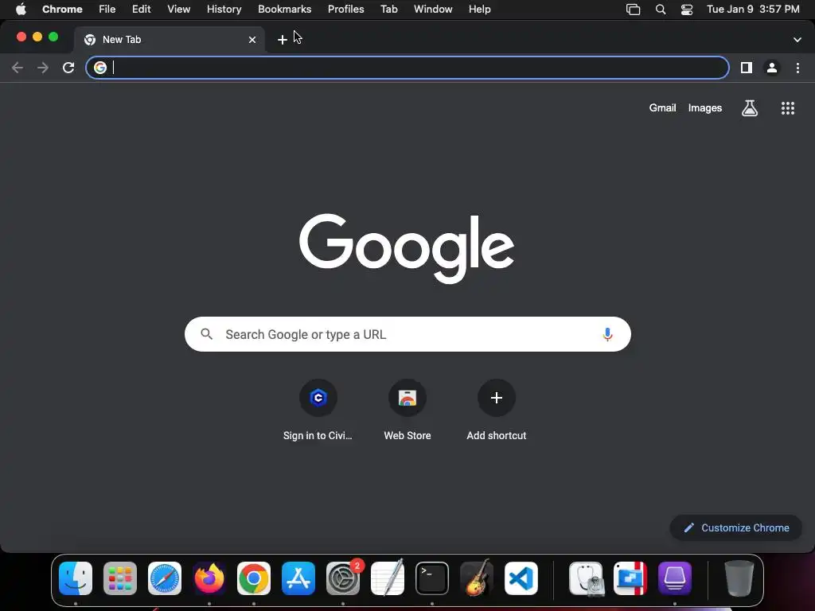Open Finder from the dock
Viewport: 815px width, 611px height.
pos(76,578)
